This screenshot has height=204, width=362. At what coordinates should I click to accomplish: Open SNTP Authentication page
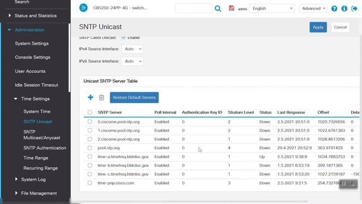(x=45, y=148)
